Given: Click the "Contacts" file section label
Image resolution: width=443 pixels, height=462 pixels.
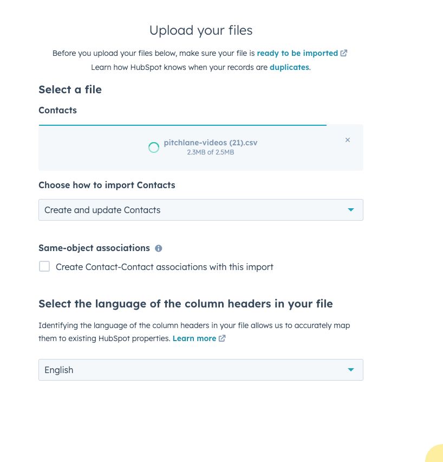Looking at the screenshot, I should point(57,110).
